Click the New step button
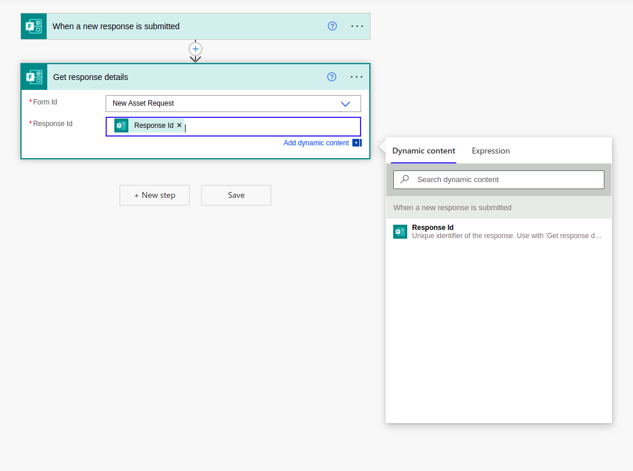The image size is (633, 471). pos(154,195)
